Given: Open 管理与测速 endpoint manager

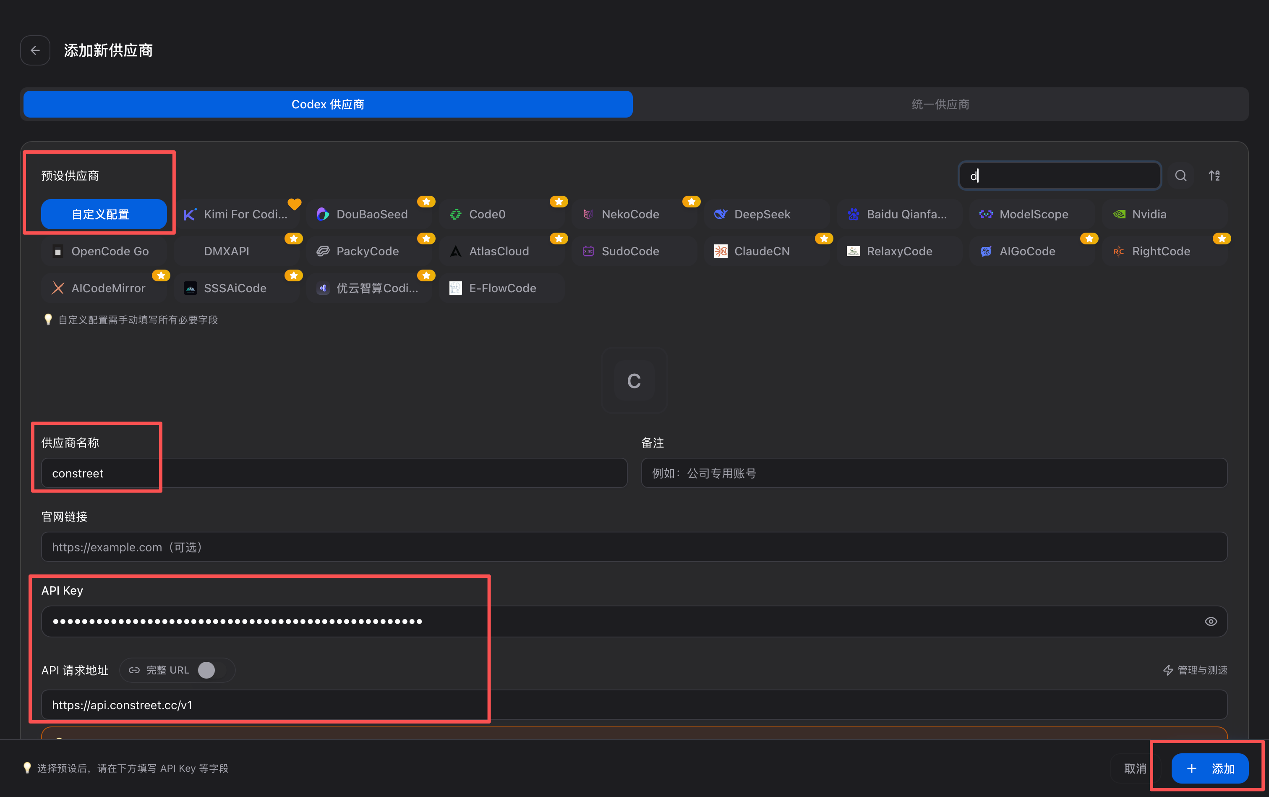Looking at the screenshot, I should pyautogui.click(x=1195, y=670).
